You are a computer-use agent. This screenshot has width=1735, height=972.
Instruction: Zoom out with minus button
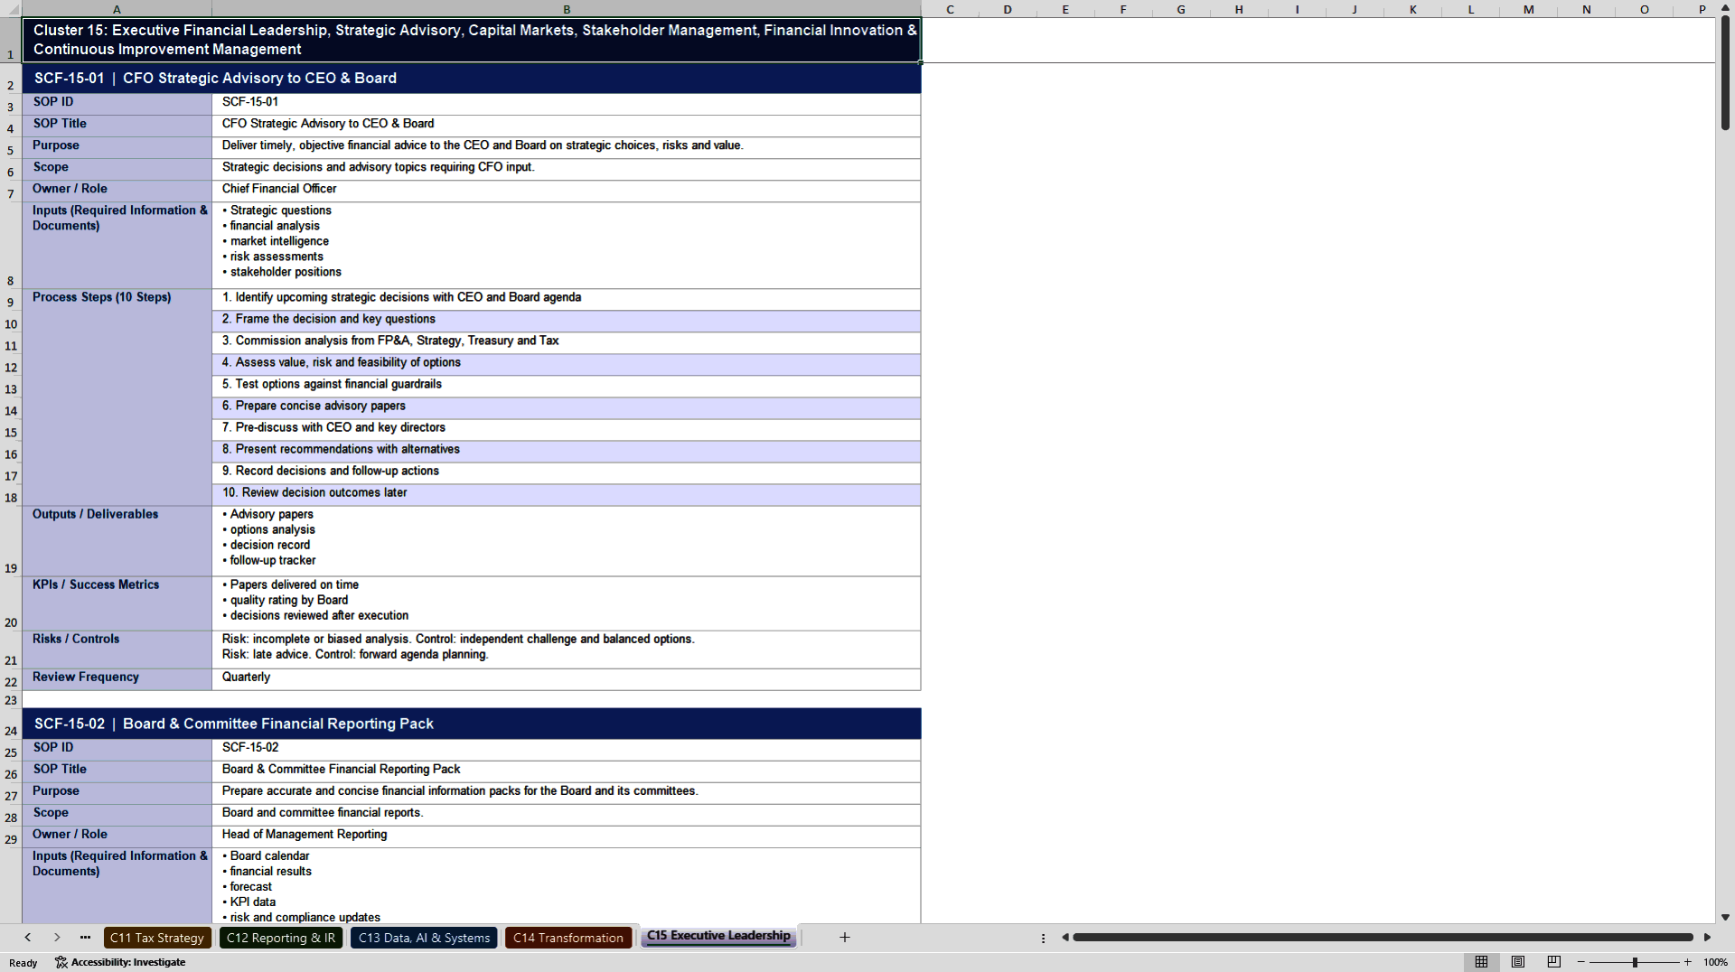[x=1581, y=962]
